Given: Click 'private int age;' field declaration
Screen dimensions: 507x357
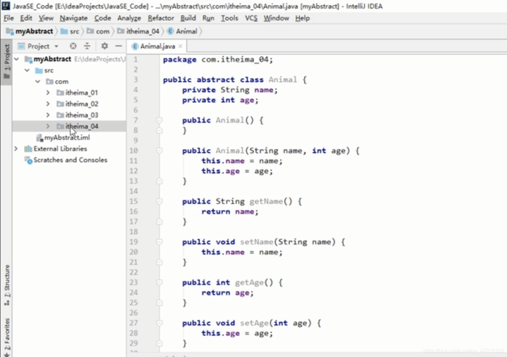Looking at the screenshot, I should click(x=220, y=100).
